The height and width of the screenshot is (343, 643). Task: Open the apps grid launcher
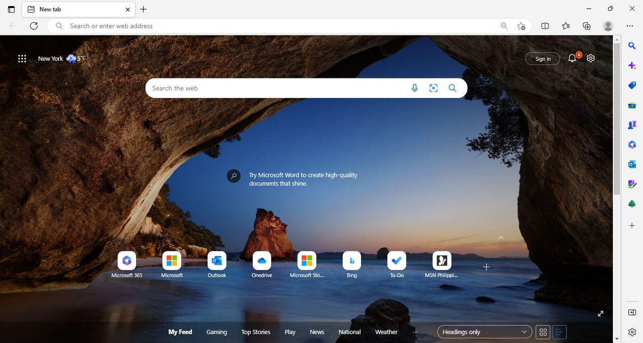pyautogui.click(x=22, y=58)
